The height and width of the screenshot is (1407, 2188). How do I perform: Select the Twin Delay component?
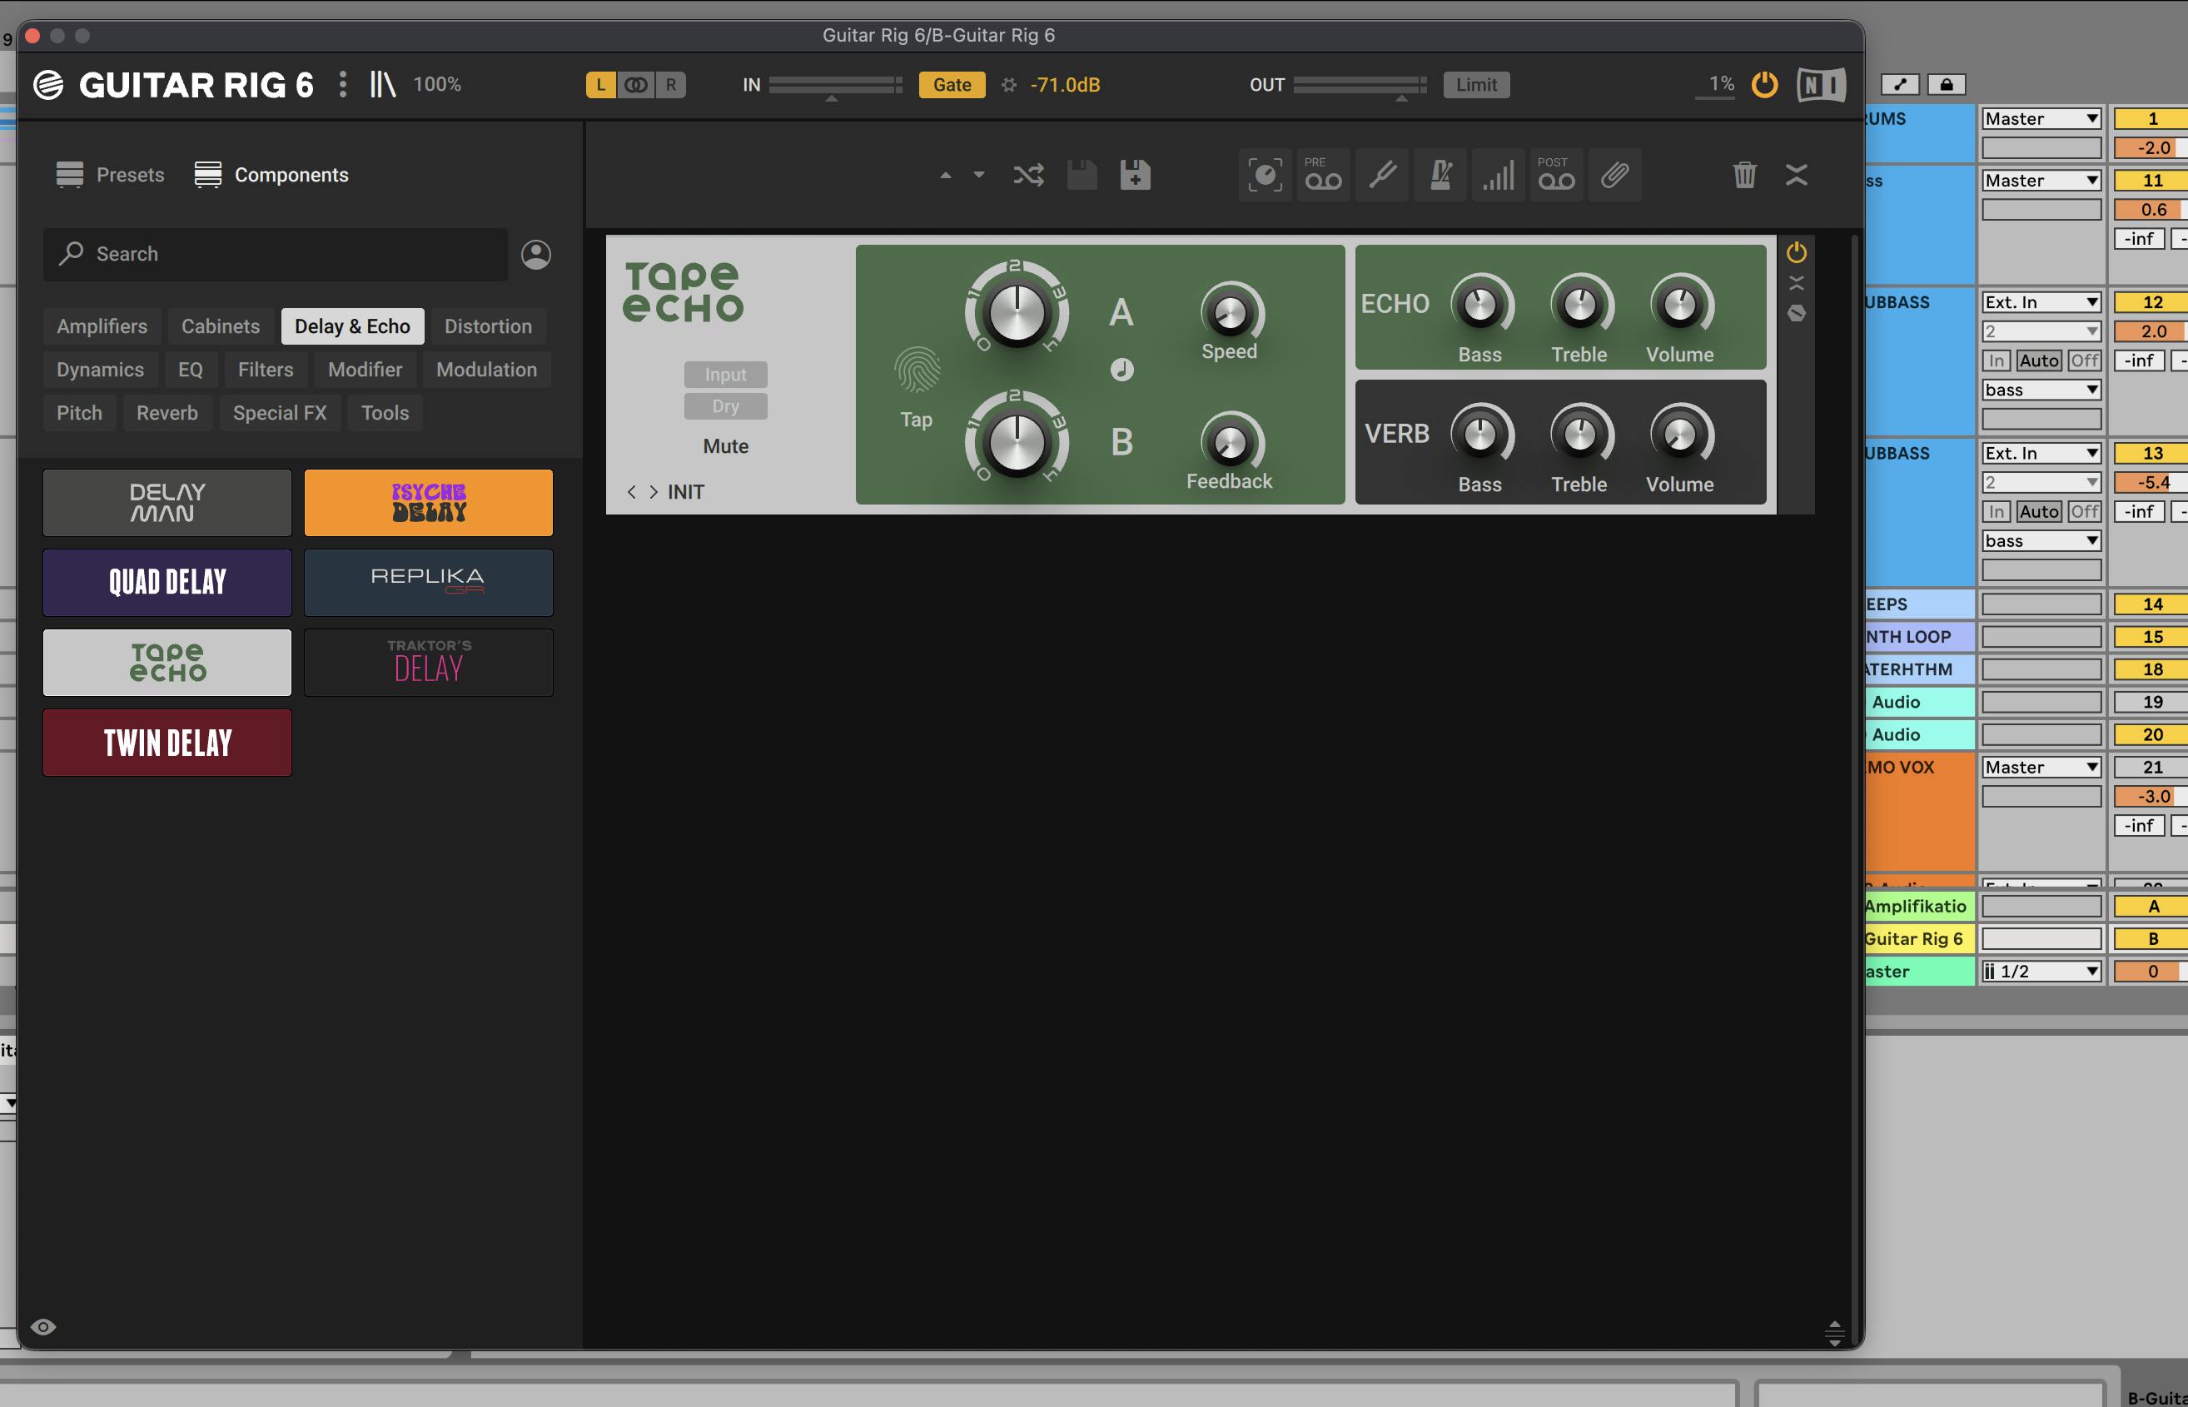(x=167, y=743)
